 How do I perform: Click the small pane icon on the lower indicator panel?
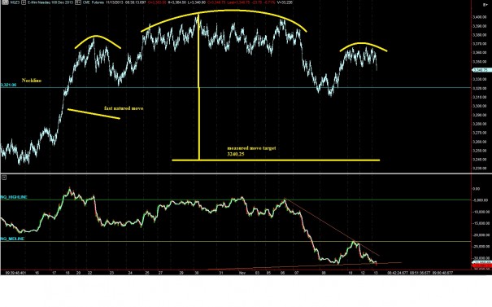[x=4, y=178]
